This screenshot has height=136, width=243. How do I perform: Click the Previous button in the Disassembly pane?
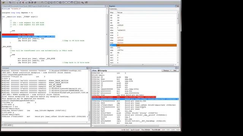click(166, 71)
